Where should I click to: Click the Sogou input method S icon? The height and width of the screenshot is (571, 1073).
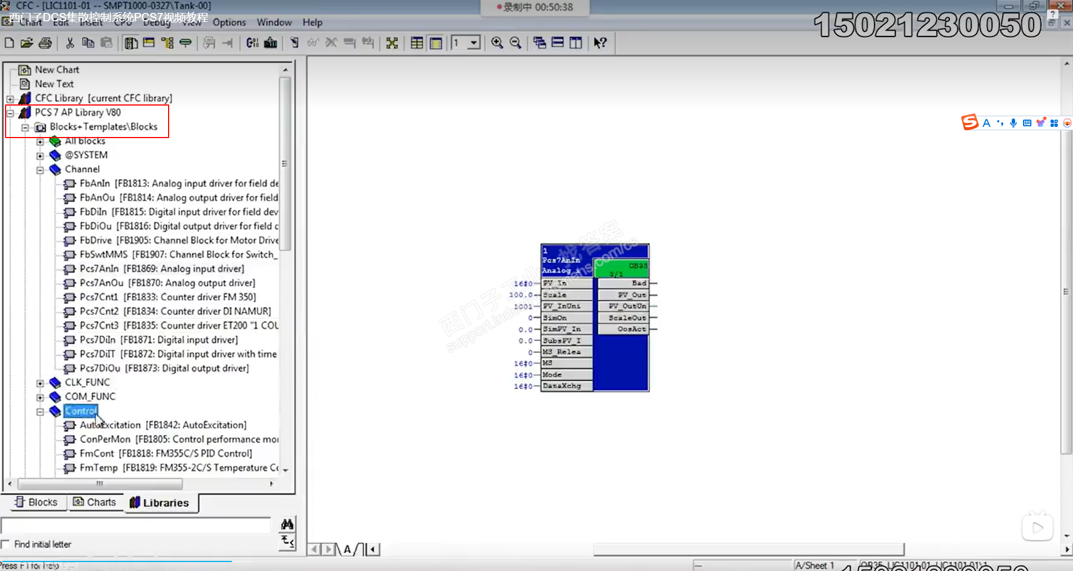(x=970, y=122)
